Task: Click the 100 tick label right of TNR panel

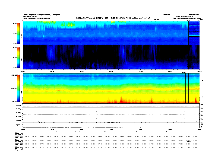Action: click(x=202, y=80)
